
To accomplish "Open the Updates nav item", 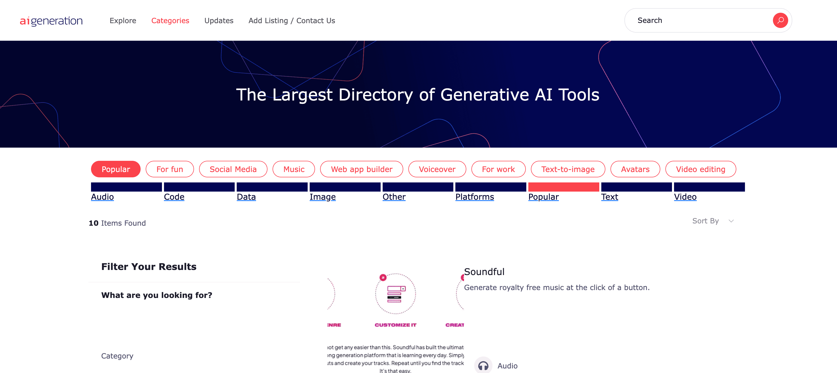I will point(219,21).
